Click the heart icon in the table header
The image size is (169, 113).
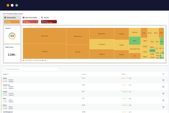point(163,74)
